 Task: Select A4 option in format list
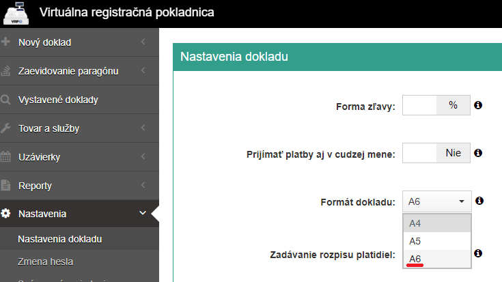pyautogui.click(x=436, y=223)
